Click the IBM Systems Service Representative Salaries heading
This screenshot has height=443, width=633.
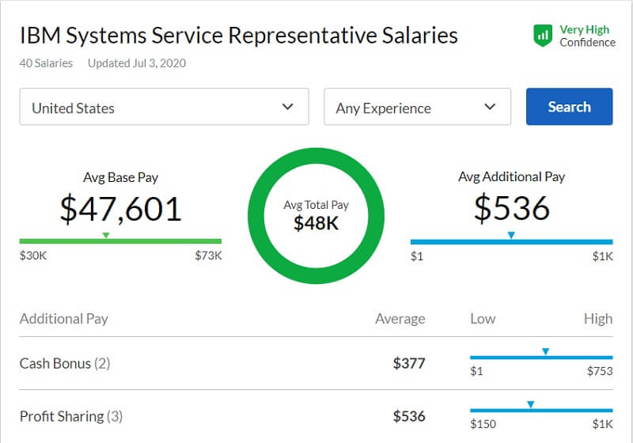click(x=238, y=36)
